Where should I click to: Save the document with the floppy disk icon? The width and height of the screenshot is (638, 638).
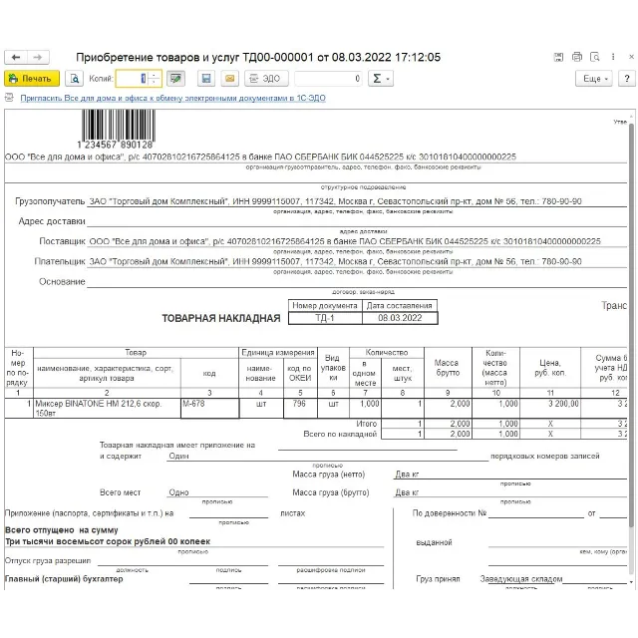tap(206, 79)
